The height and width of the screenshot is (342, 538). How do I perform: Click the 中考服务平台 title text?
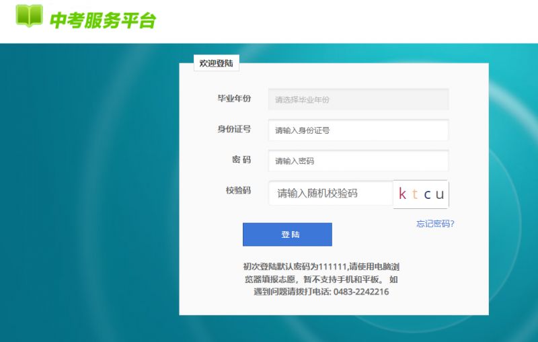(103, 21)
